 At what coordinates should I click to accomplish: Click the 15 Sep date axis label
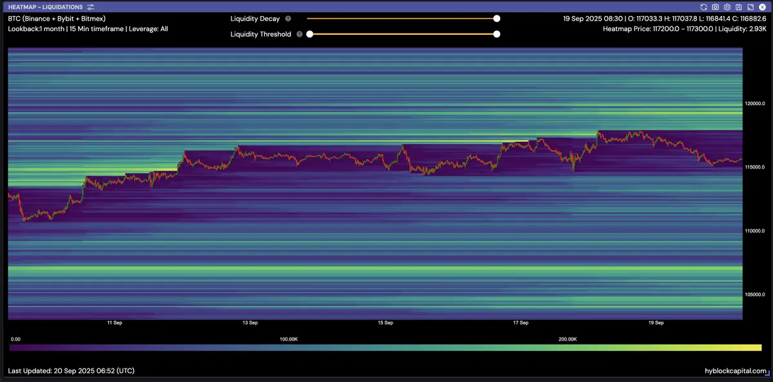pos(385,323)
